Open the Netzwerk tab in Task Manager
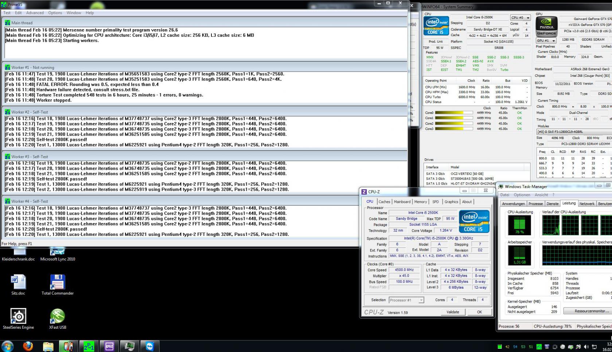612x352 pixels. coord(587,204)
